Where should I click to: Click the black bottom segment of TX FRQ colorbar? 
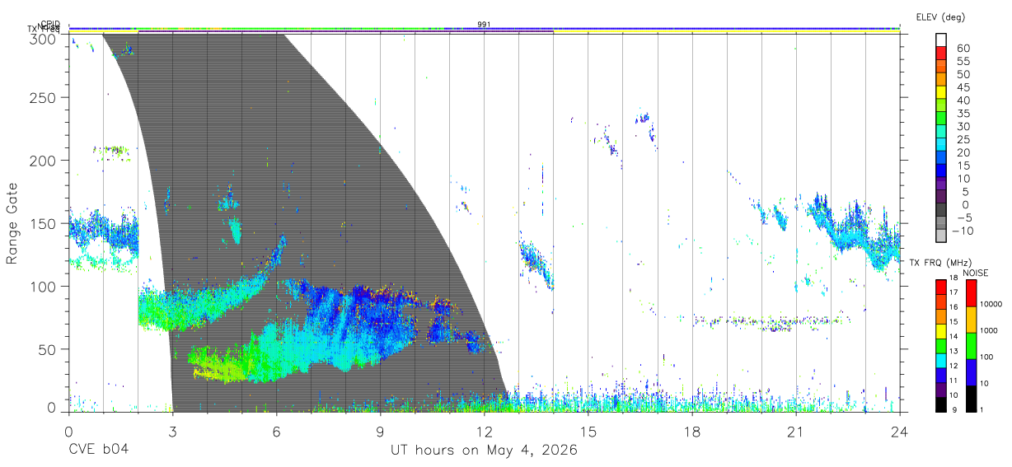941,404
